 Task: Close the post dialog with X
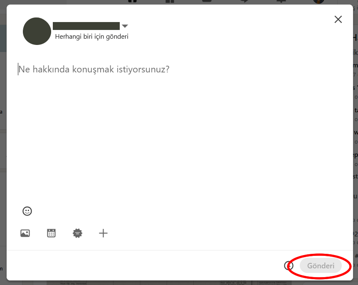coord(338,20)
